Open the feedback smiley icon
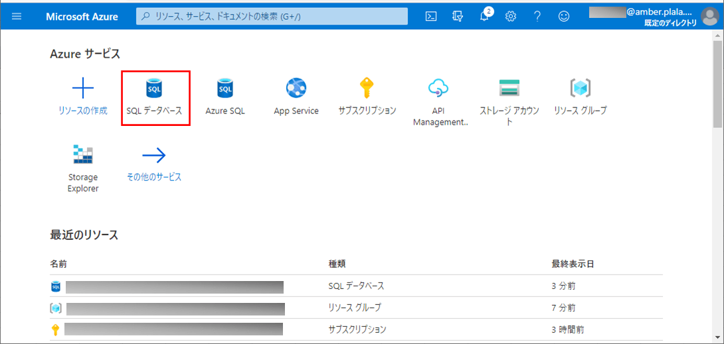Viewport: 724px width, 344px height. pos(563,17)
